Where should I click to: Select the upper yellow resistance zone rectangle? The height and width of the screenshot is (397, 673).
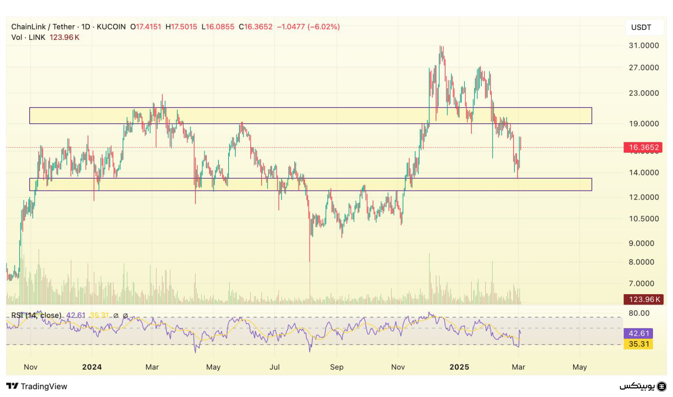click(x=310, y=116)
